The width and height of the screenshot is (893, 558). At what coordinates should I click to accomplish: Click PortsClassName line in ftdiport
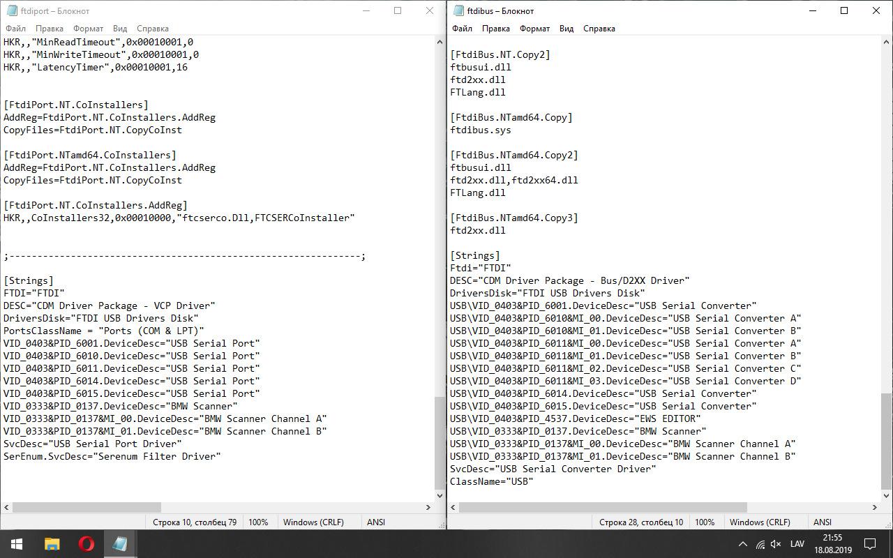104,331
